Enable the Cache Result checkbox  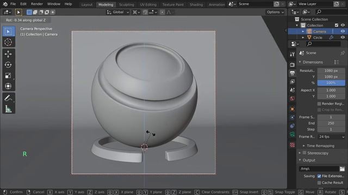tap(319, 183)
